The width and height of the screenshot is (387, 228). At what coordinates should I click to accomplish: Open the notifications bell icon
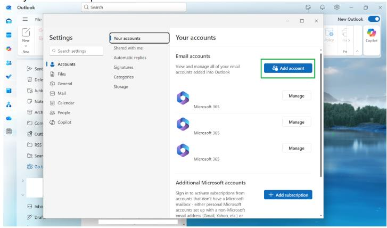click(x=323, y=7)
